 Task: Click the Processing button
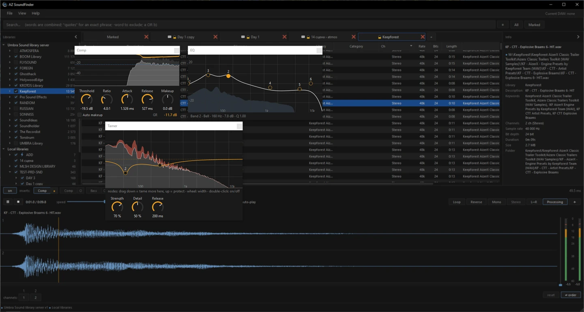[x=555, y=202]
